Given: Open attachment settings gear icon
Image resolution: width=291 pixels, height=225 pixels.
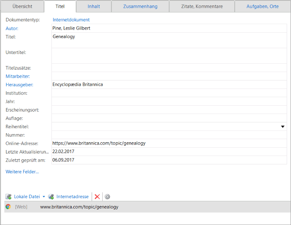Looking at the screenshot, I should tap(107, 197).
